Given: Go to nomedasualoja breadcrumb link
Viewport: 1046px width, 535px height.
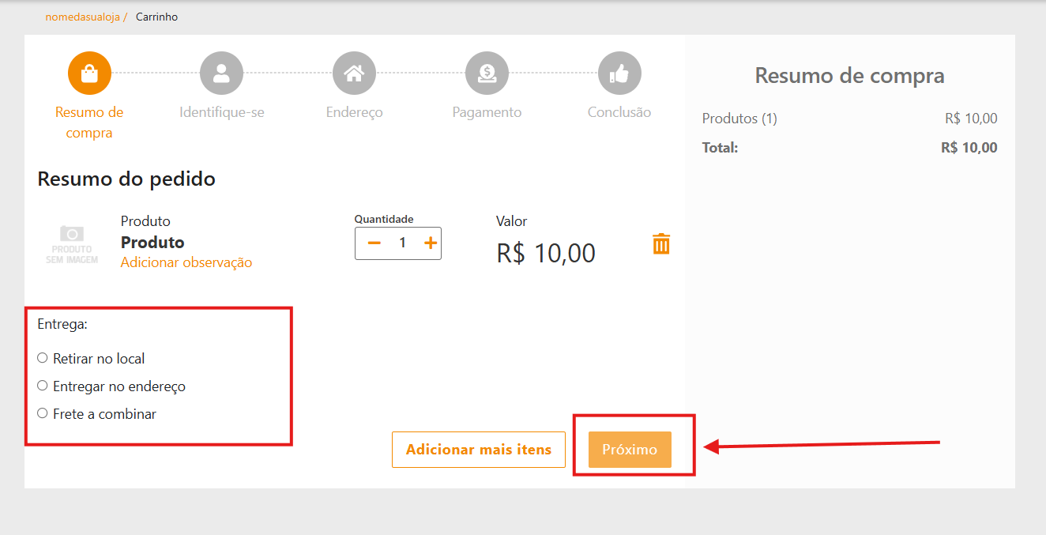Looking at the screenshot, I should click(x=82, y=17).
